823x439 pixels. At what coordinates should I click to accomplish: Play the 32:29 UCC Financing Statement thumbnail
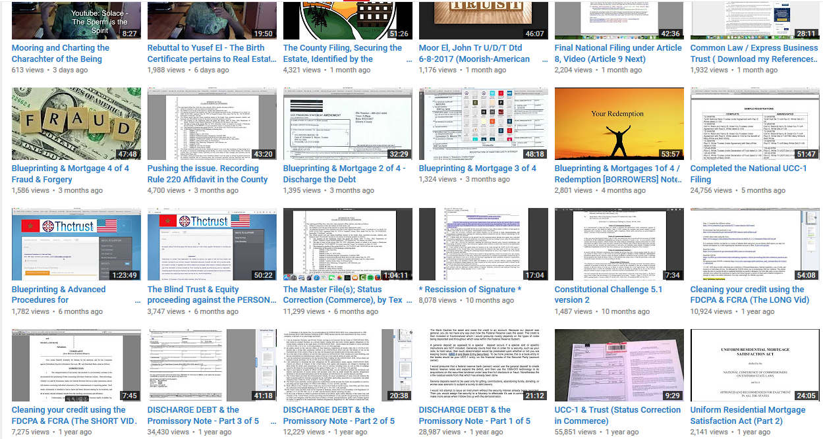click(x=348, y=124)
